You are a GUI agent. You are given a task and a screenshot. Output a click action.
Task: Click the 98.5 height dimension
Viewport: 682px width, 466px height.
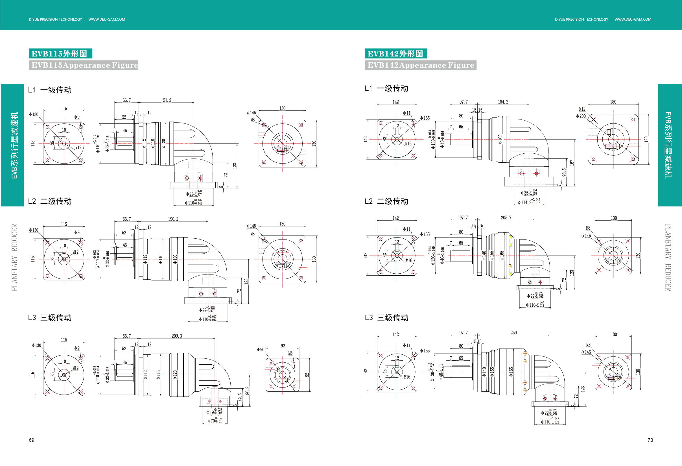point(564,172)
